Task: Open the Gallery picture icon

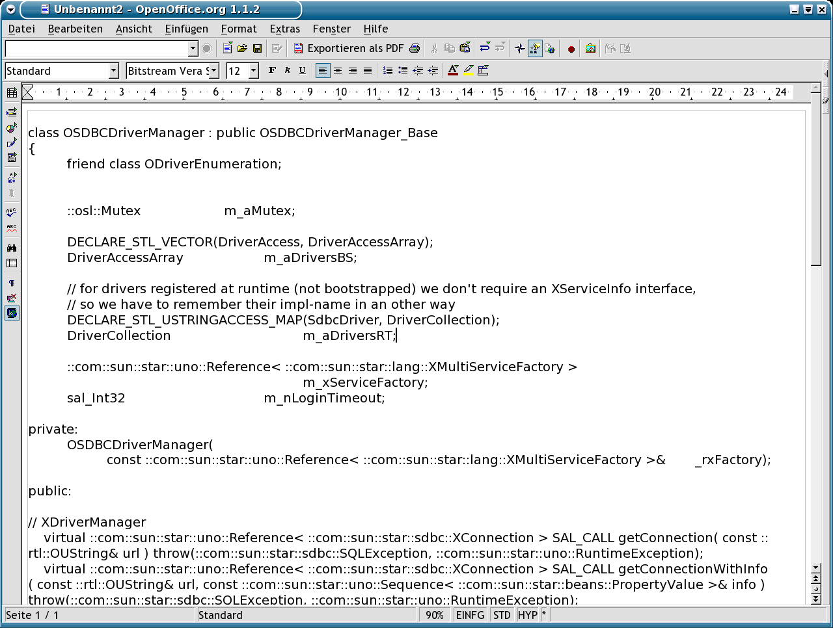Action: click(590, 49)
